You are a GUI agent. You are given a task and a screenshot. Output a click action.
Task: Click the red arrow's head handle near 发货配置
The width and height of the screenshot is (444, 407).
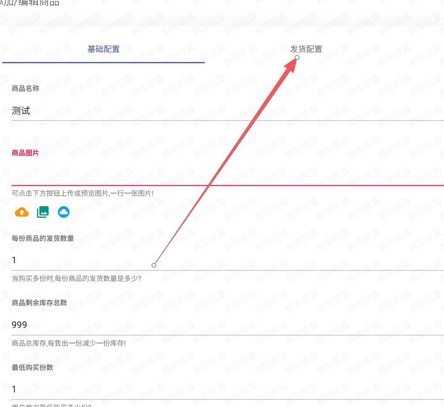click(x=297, y=57)
